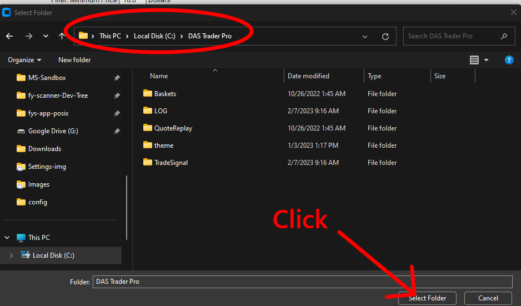Click the address bar folder icon
This screenshot has height=306, width=521.
(x=83, y=36)
